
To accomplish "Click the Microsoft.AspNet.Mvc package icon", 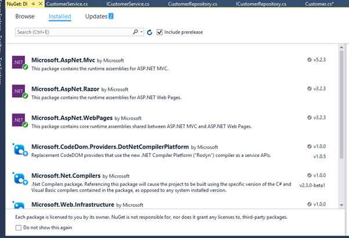I will (x=19, y=62).
